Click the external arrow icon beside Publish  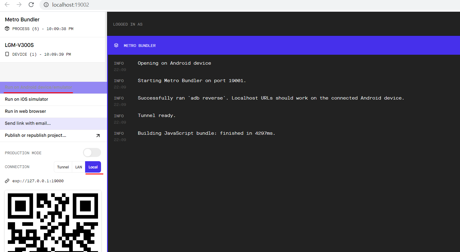click(98, 136)
